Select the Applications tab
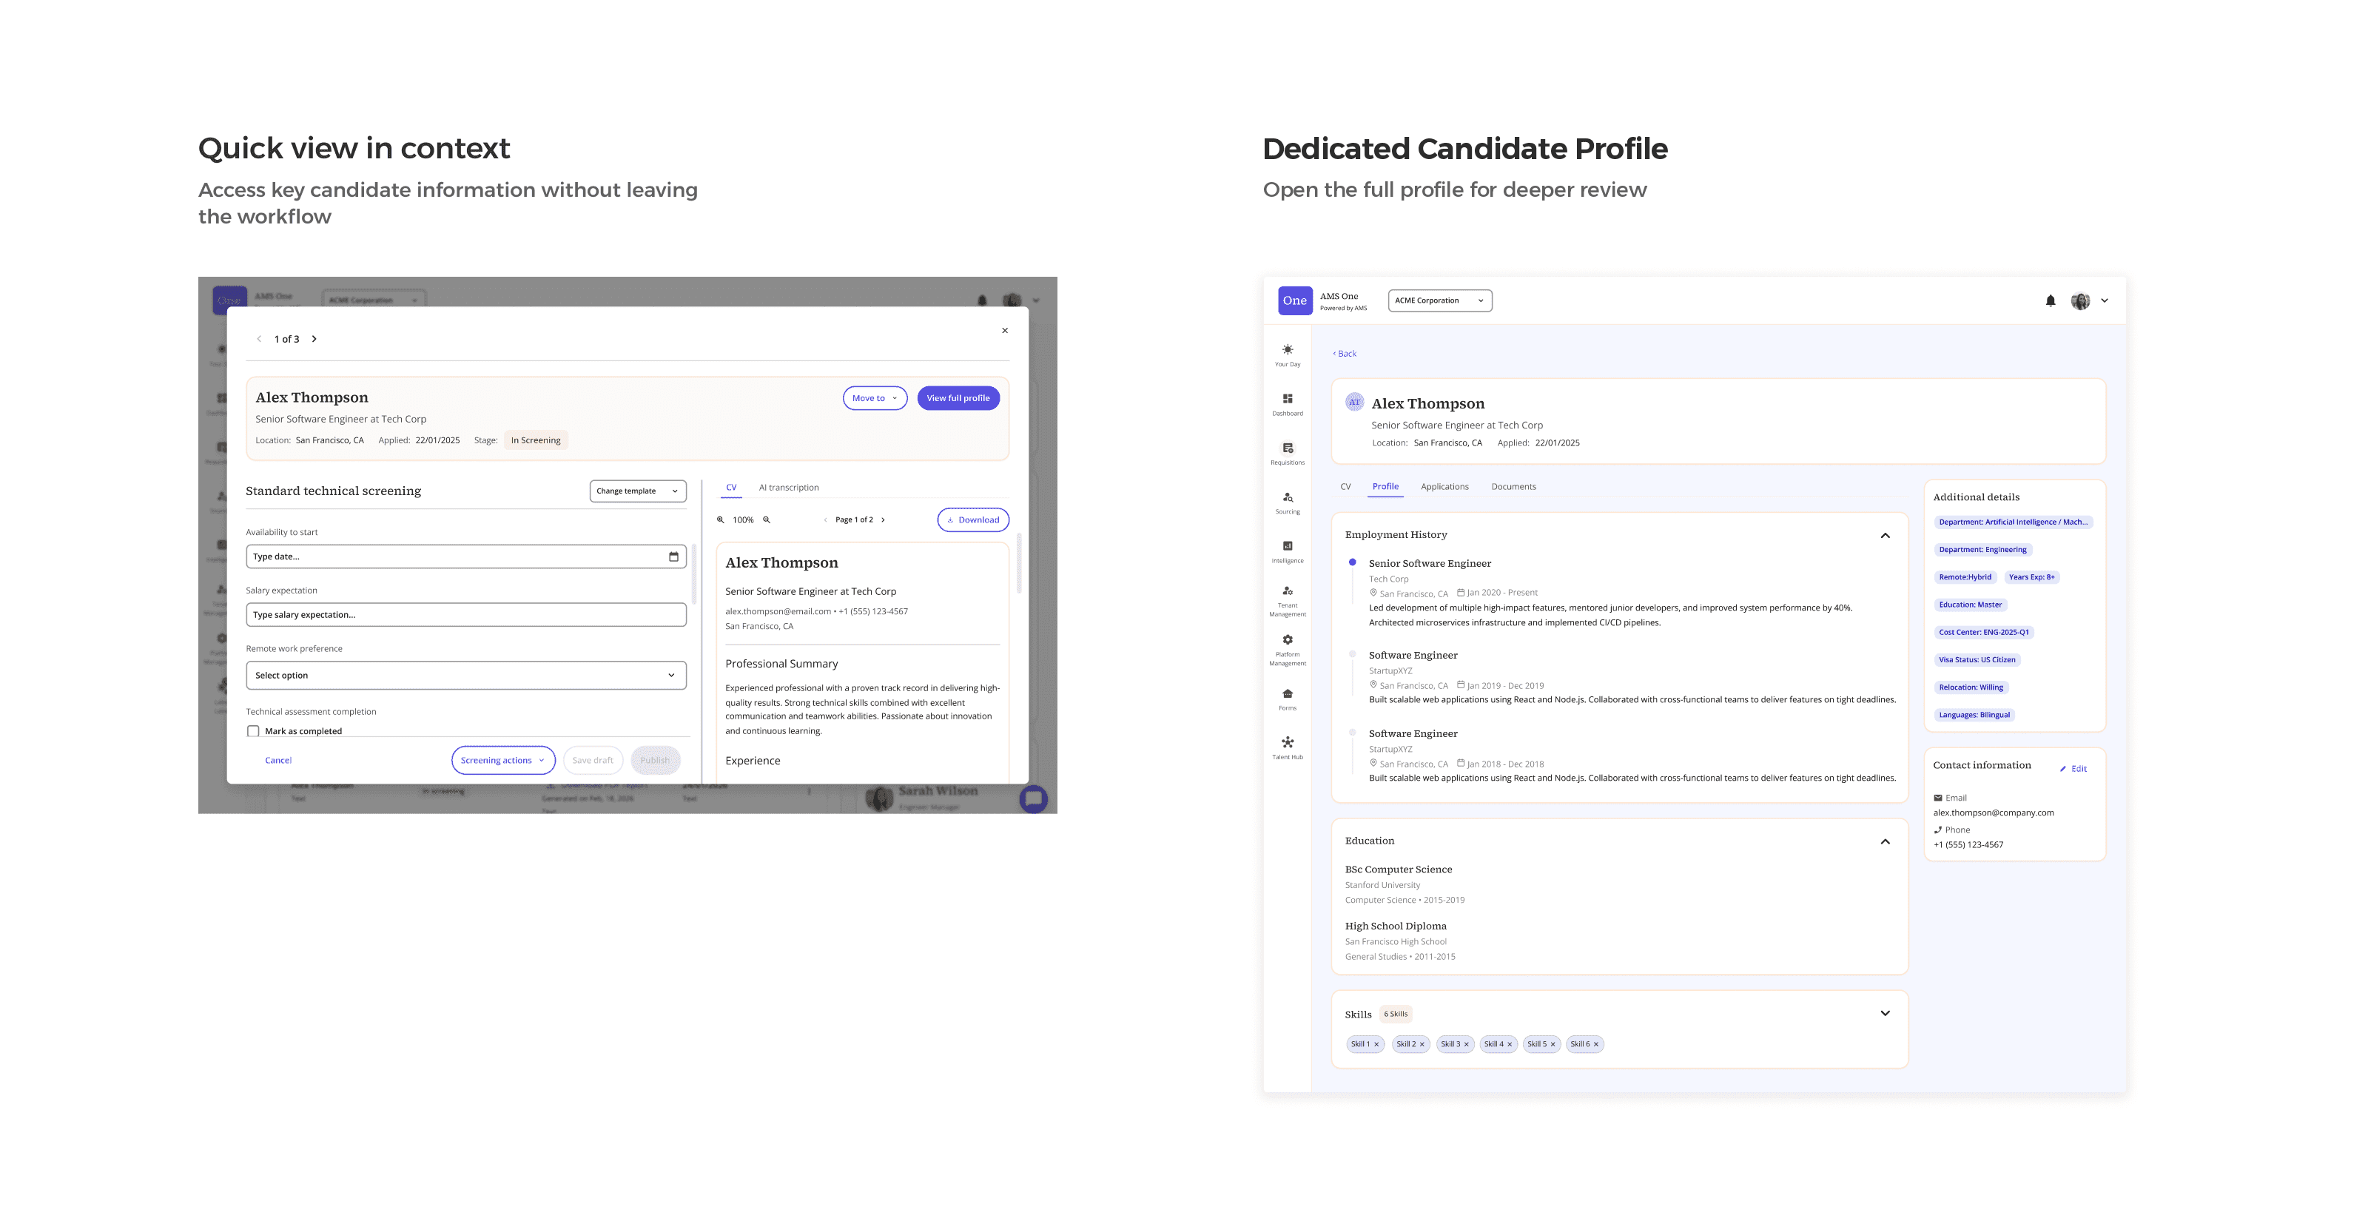This screenshot has width=2368, height=1221. coord(1444,486)
